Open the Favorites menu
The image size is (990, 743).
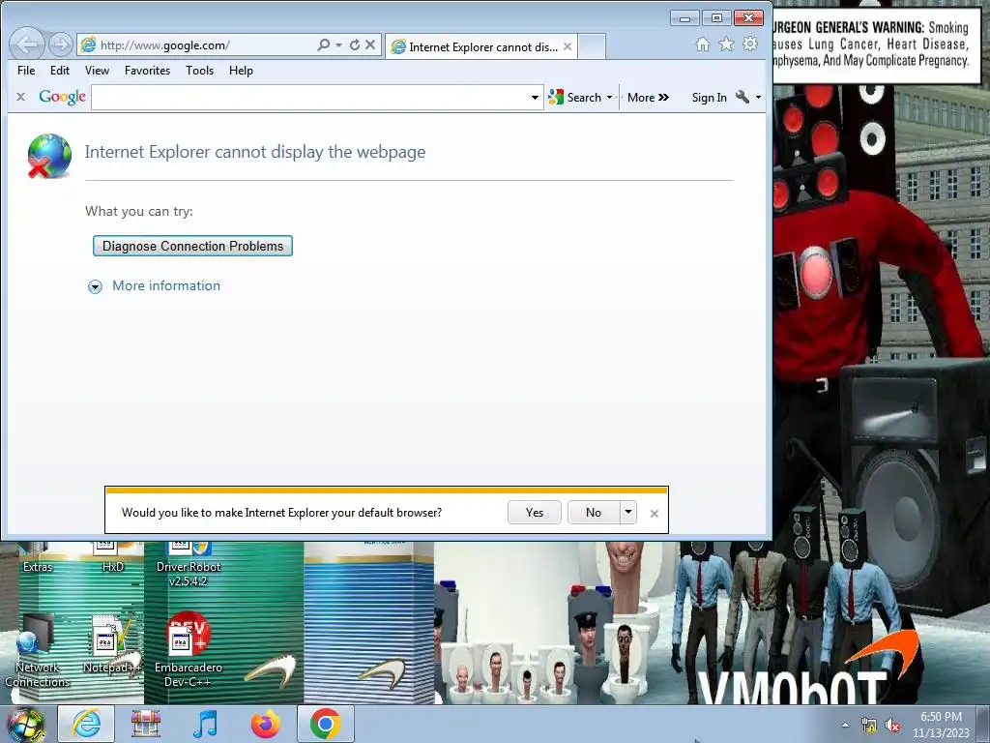tap(147, 70)
